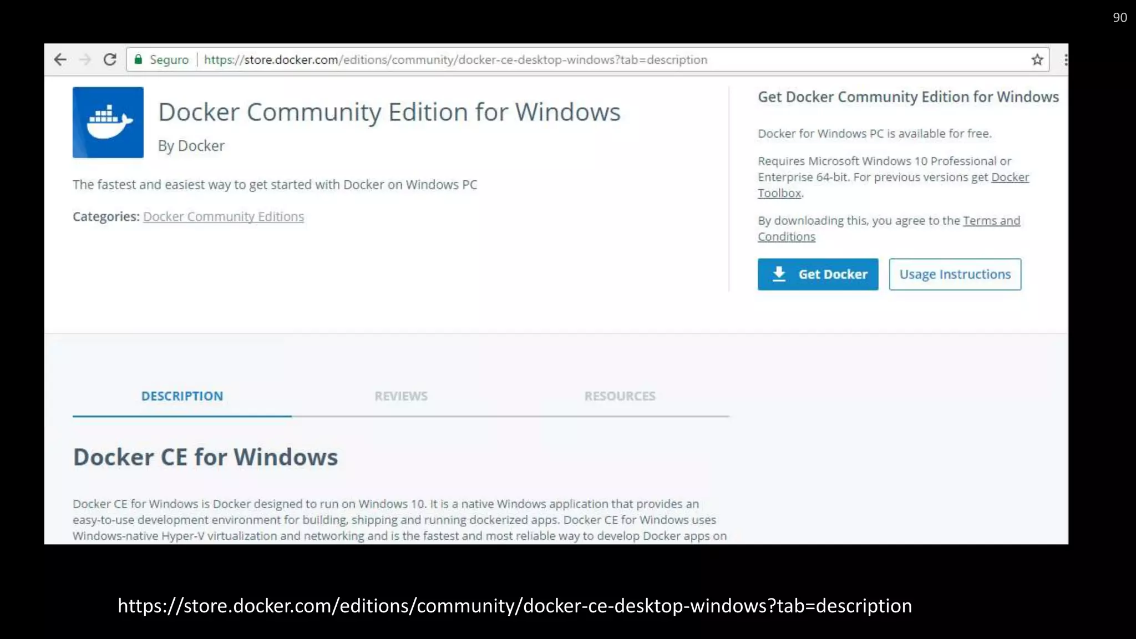Click the store.docker.com address bar

click(588, 59)
